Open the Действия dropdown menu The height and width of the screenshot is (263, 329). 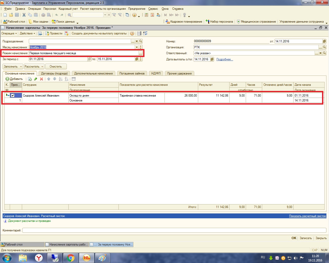pos(27,33)
